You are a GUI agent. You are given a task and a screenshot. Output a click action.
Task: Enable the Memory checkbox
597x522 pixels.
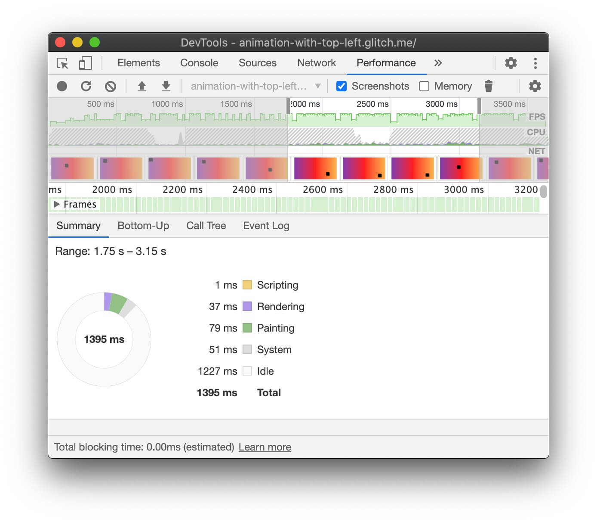point(424,86)
